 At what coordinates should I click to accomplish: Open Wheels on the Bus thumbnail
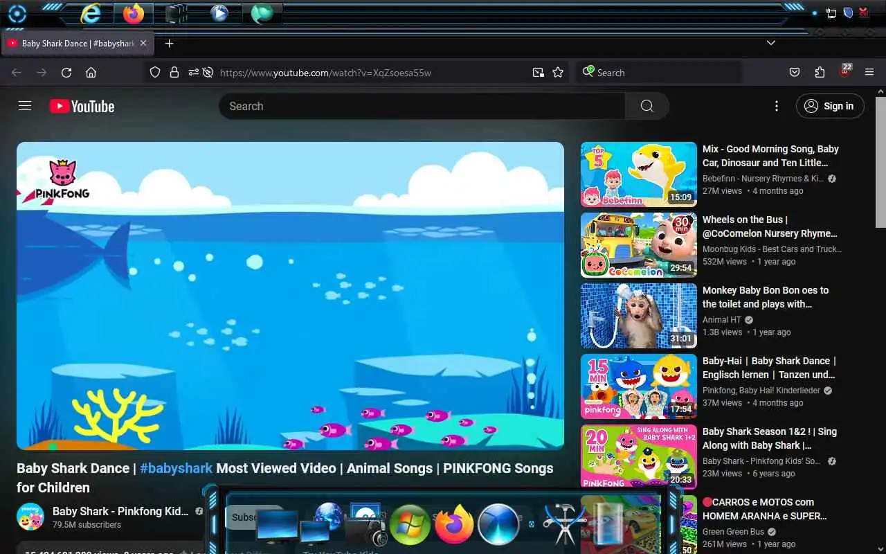tap(639, 245)
